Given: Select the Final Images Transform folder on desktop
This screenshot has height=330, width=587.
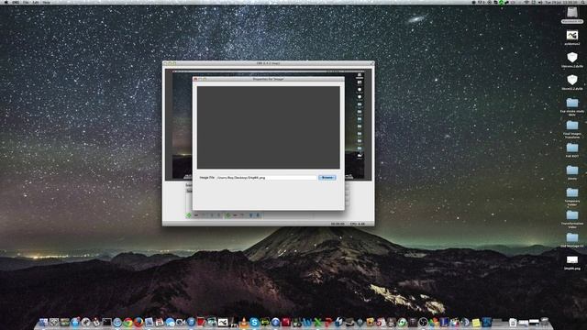Looking at the screenshot, I should (572, 126).
